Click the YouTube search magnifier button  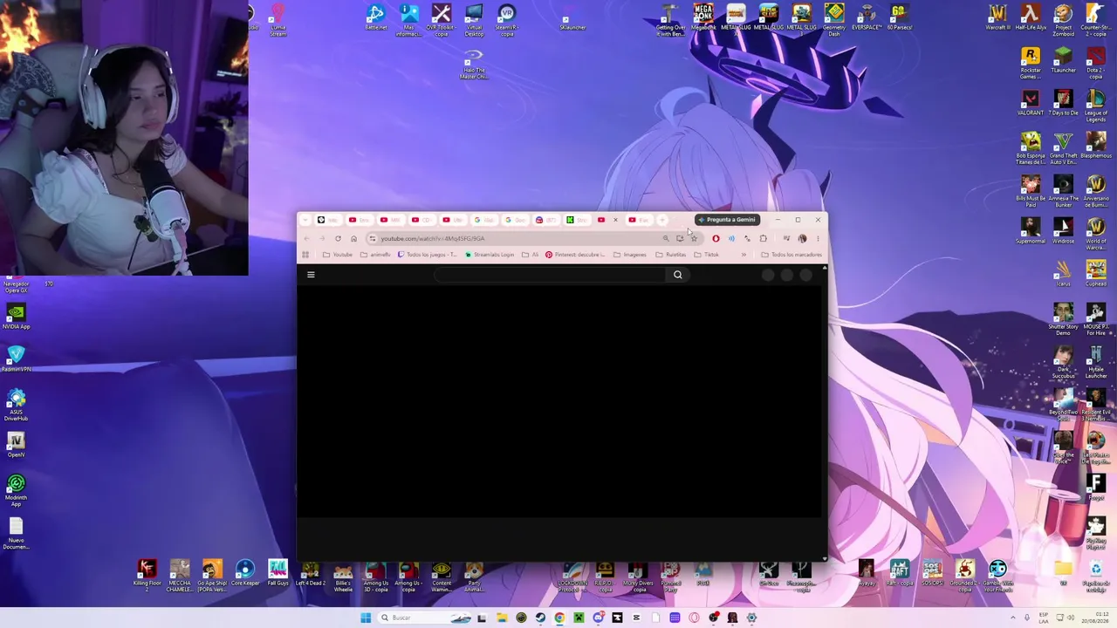(x=677, y=275)
